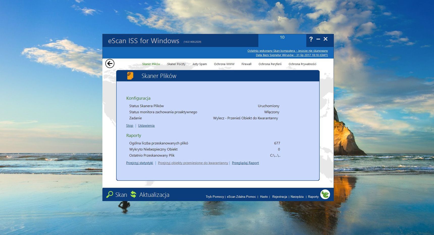Click Ostatnio wykonany Skan komputera link

tap(287, 51)
